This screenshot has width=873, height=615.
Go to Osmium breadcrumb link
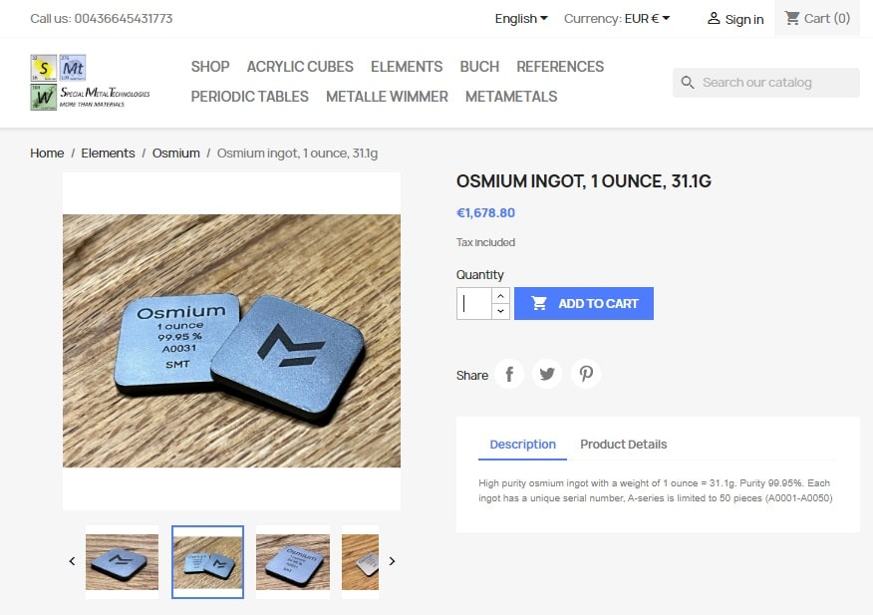click(x=176, y=154)
